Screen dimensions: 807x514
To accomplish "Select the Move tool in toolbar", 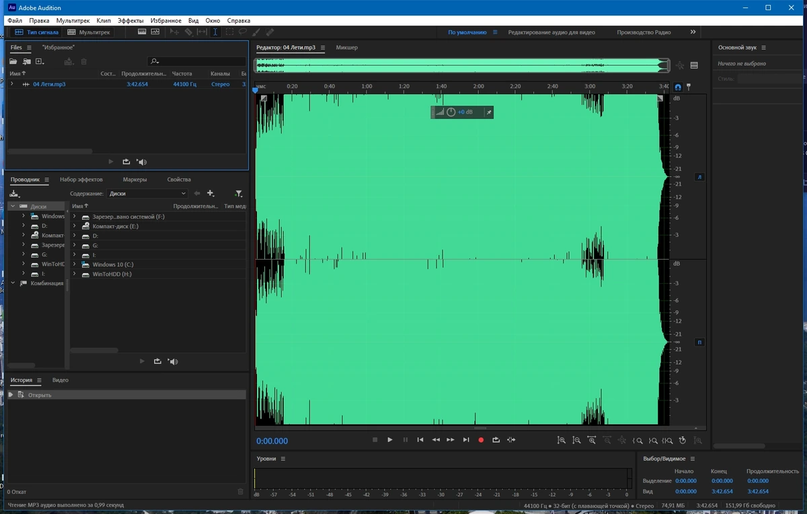I will pyautogui.click(x=174, y=32).
